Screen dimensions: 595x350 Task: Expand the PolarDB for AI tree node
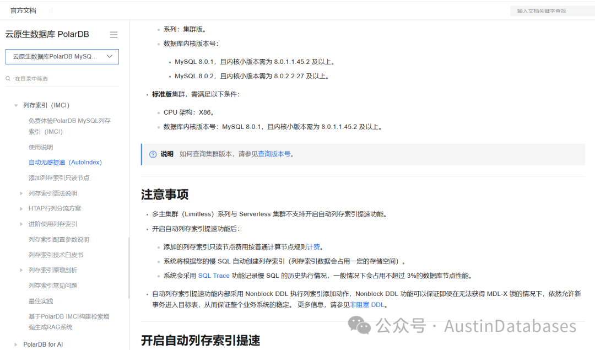(x=16, y=344)
